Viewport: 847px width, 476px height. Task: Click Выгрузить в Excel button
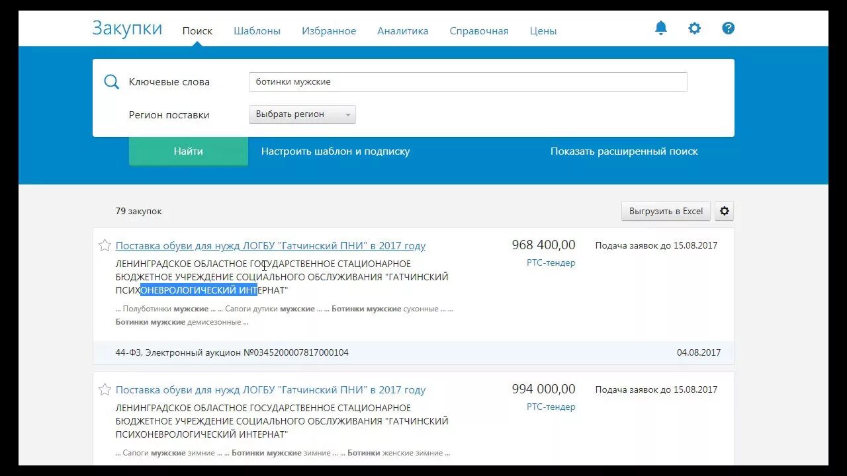pyautogui.click(x=666, y=211)
